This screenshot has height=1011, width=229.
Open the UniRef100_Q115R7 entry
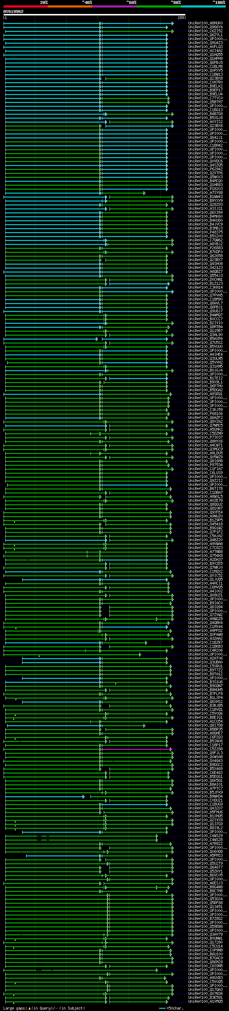coord(205,331)
